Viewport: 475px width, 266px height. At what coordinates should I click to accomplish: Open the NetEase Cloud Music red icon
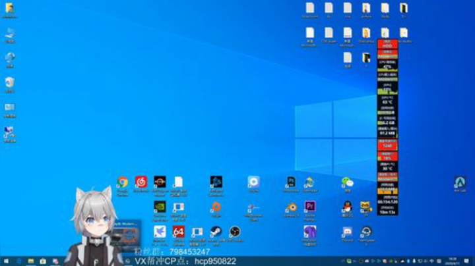(x=141, y=182)
